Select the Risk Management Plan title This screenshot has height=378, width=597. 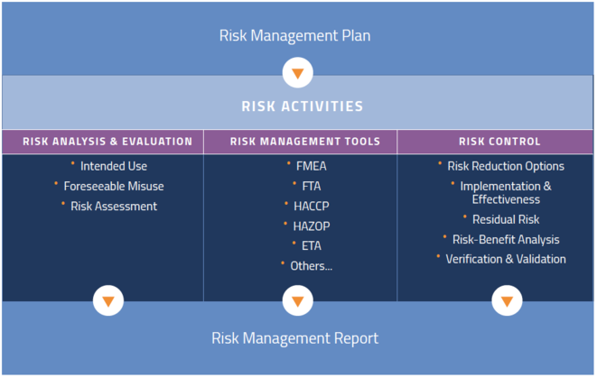[294, 36]
